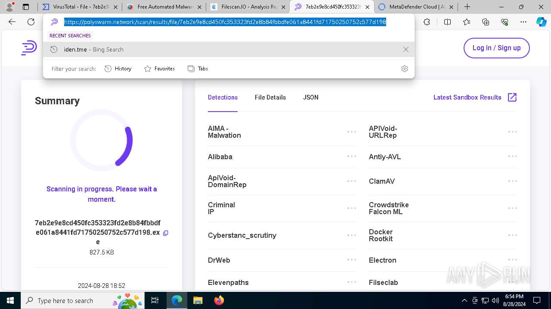Click the Log in / Sign up button
Image resolution: width=551 pixels, height=309 pixels.
click(x=496, y=48)
